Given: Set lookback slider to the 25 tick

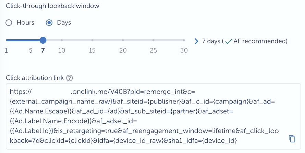Looking at the screenshot, I should click(153, 40).
